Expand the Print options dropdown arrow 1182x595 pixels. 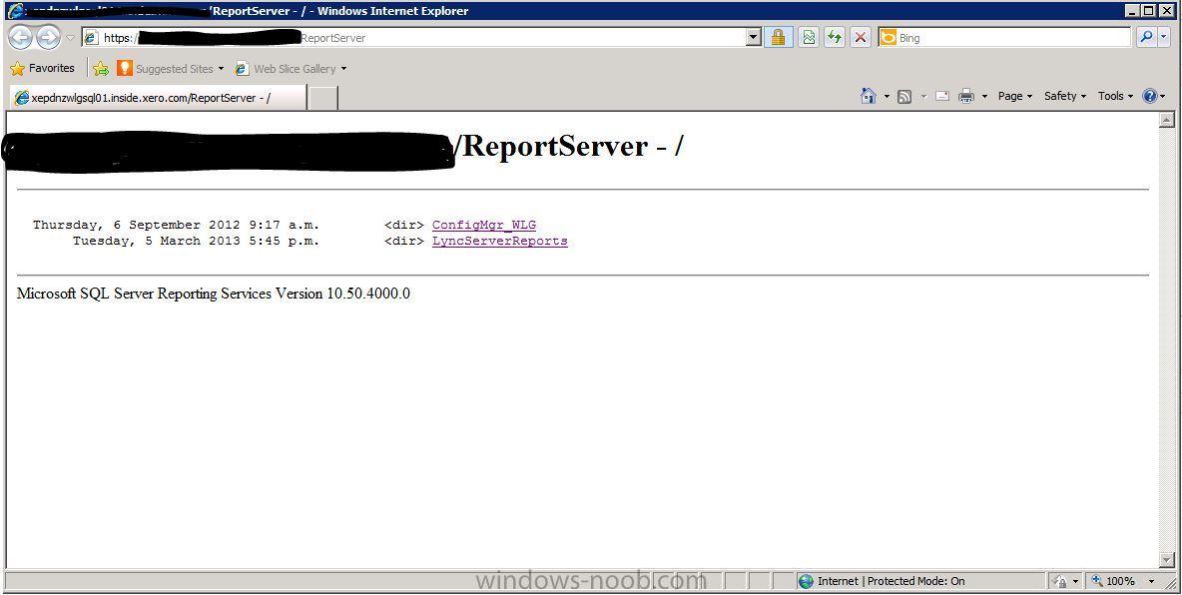point(984,97)
